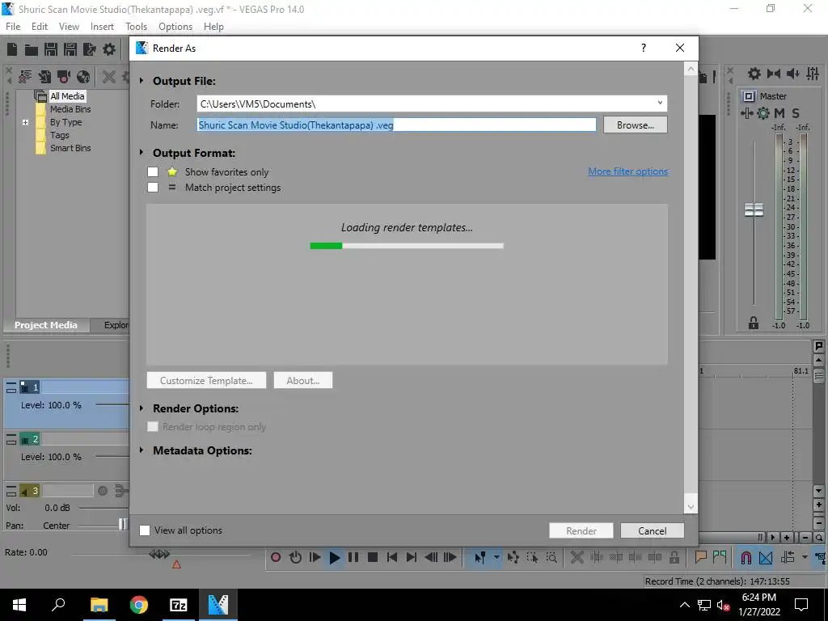828x621 pixels.
Task: Click Play From Start in transport bar
Action: pyautogui.click(x=315, y=557)
